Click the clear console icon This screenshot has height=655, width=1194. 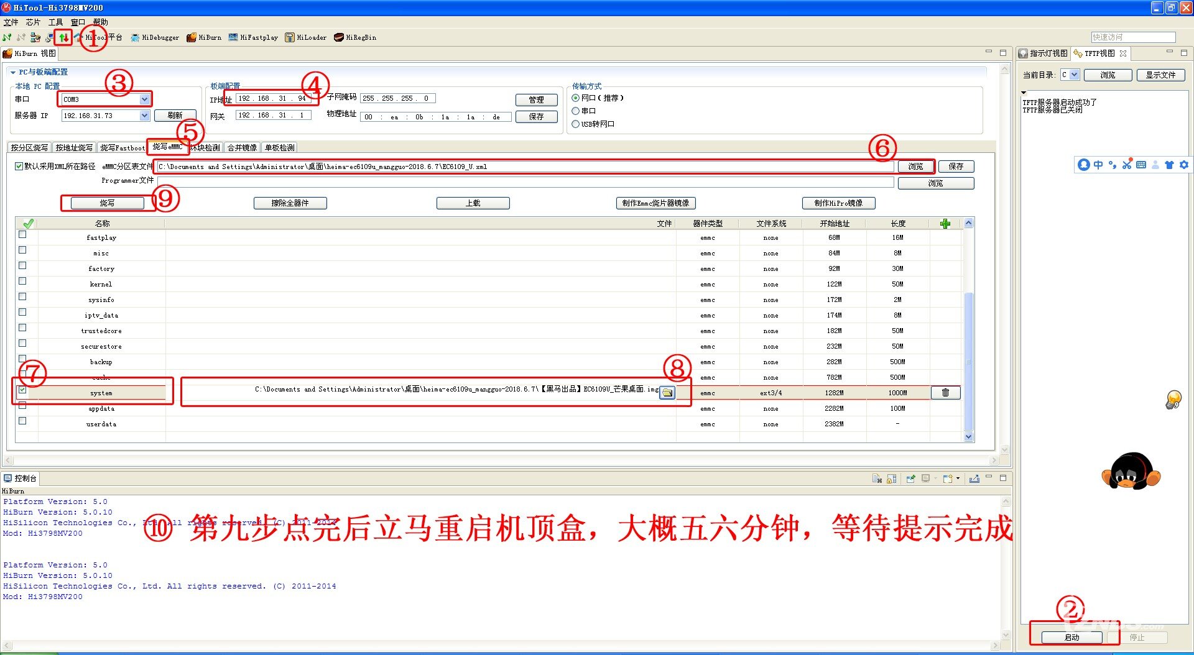click(877, 479)
